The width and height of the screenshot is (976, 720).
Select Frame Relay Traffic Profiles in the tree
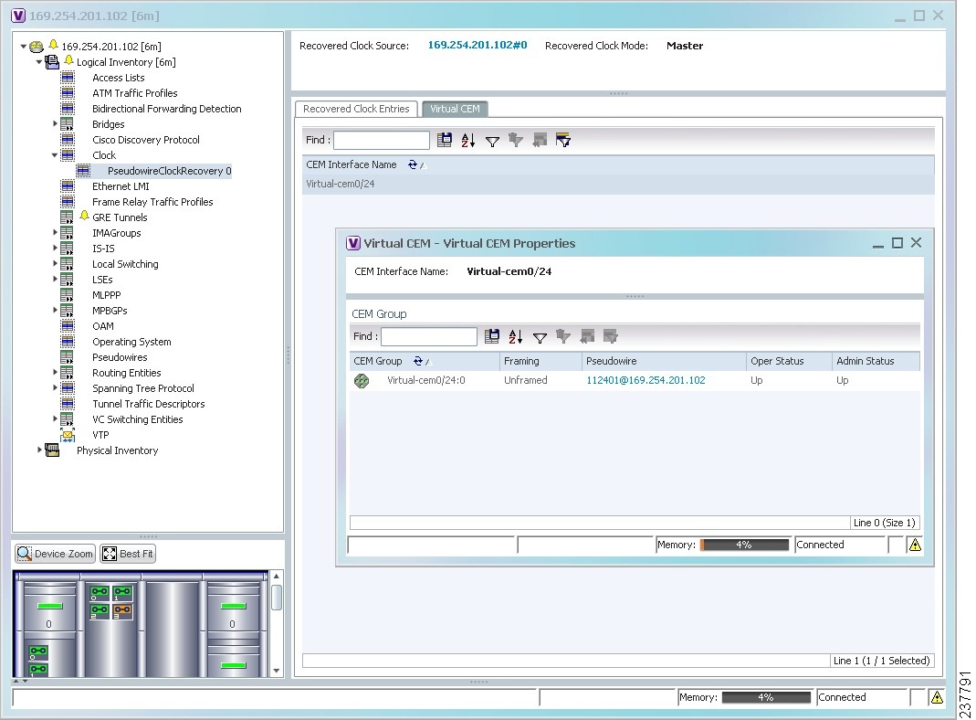coord(152,203)
